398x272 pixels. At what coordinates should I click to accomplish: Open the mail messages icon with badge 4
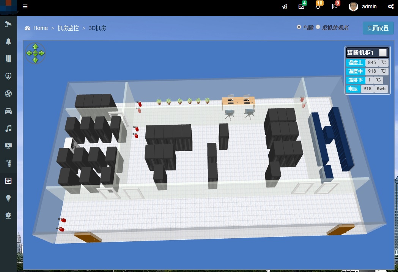301,6
